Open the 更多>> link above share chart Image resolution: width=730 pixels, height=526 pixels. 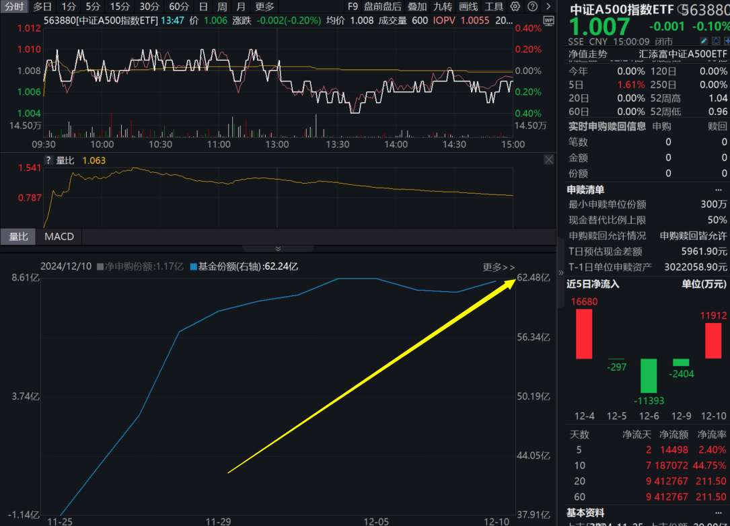coord(499,267)
